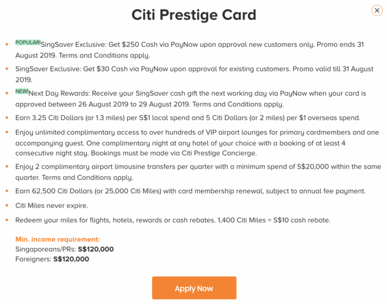Click the Citi Miles never expire text
This screenshot has width=387, height=304.
pyautogui.click(x=52, y=206)
